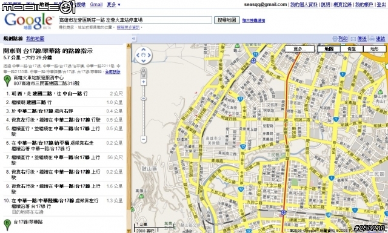Screen dimensions: 388x233
Task: Pan the map down with the arrow
Action: tap(144, 61)
